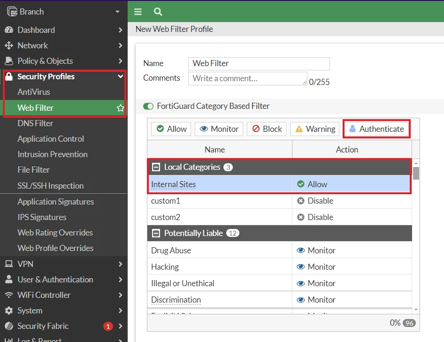Screen dimensions: 444x342
Task: Expand Policy & Objects chevron
Action: tap(120, 61)
